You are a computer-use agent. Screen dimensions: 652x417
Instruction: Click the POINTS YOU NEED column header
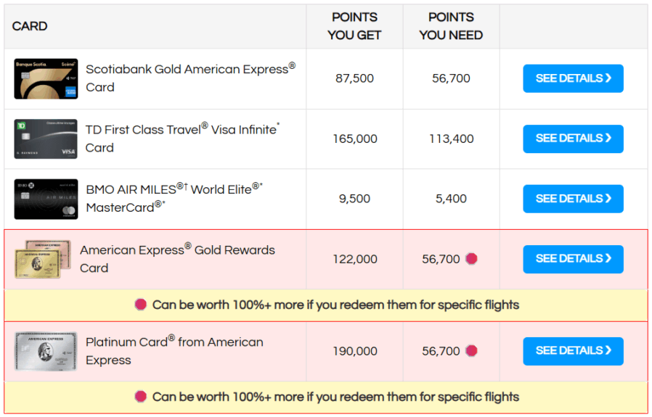(451, 26)
